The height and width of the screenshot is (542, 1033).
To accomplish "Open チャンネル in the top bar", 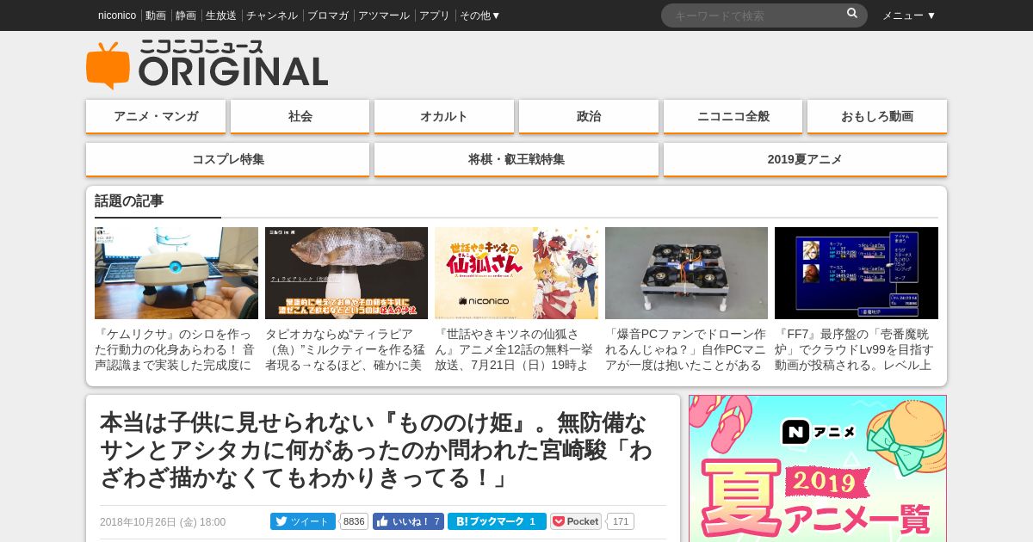I will point(272,15).
